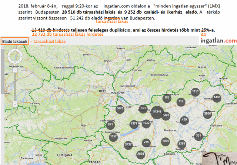This screenshot has width=237, height=165.
Task: Click the Klagenfurt city label
Action: pos(61,138)
